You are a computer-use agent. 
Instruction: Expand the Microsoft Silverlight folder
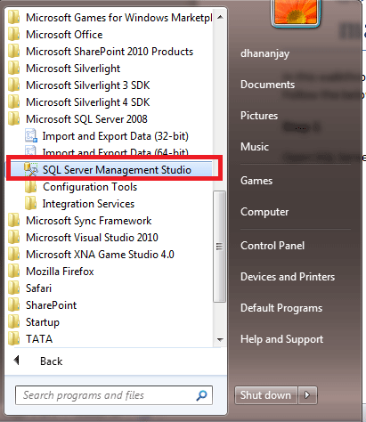click(x=73, y=69)
